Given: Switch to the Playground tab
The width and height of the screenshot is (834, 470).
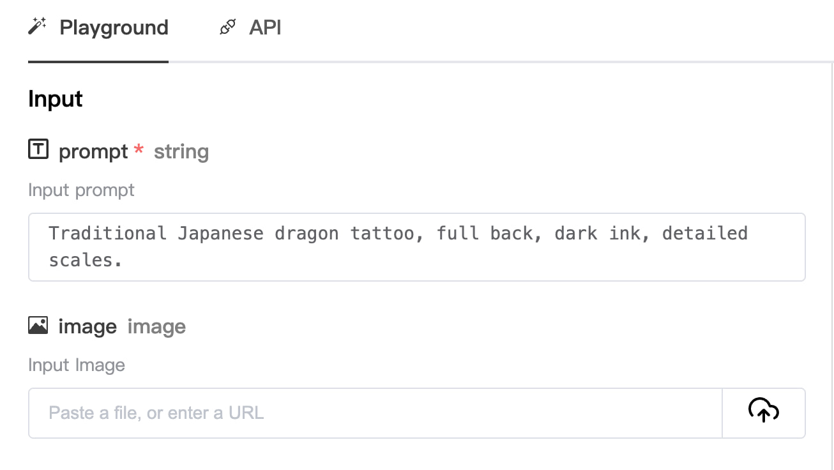Looking at the screenshot, I should click(x=114, y=28).
